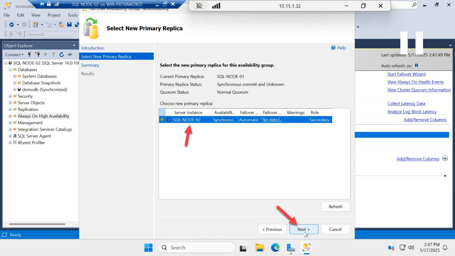Expand the Security node
Viewport: 455px width, 256px height.
click(10, 96)
